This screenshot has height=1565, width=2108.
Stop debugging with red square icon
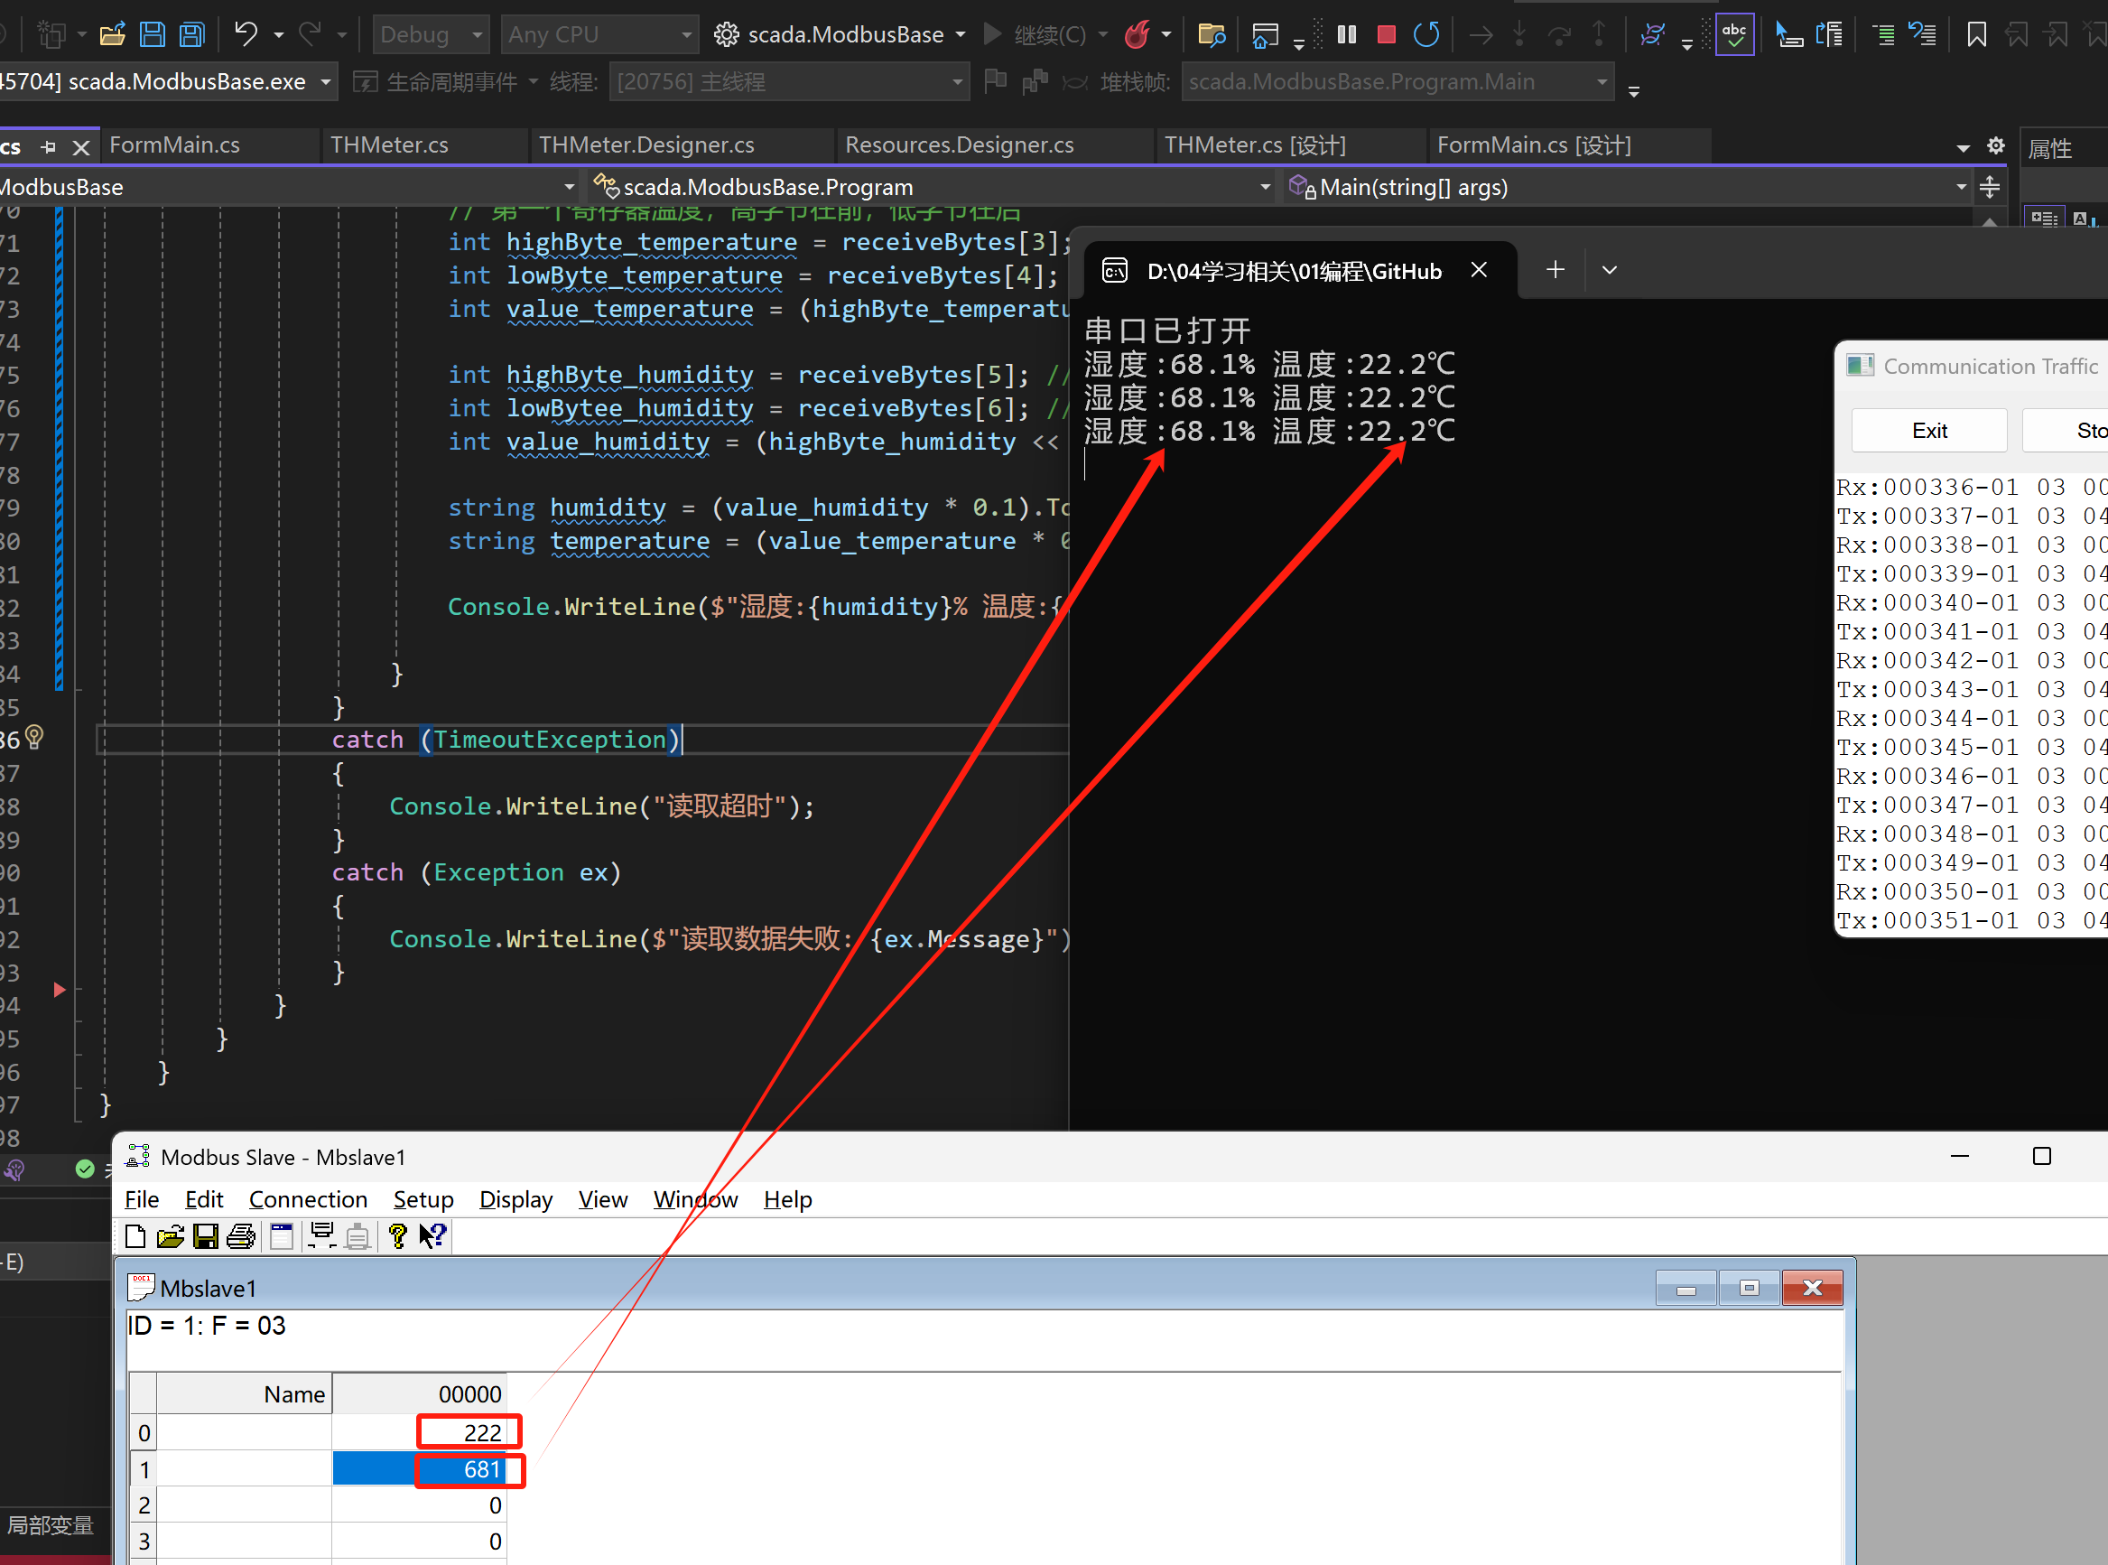click(1387, 35)
